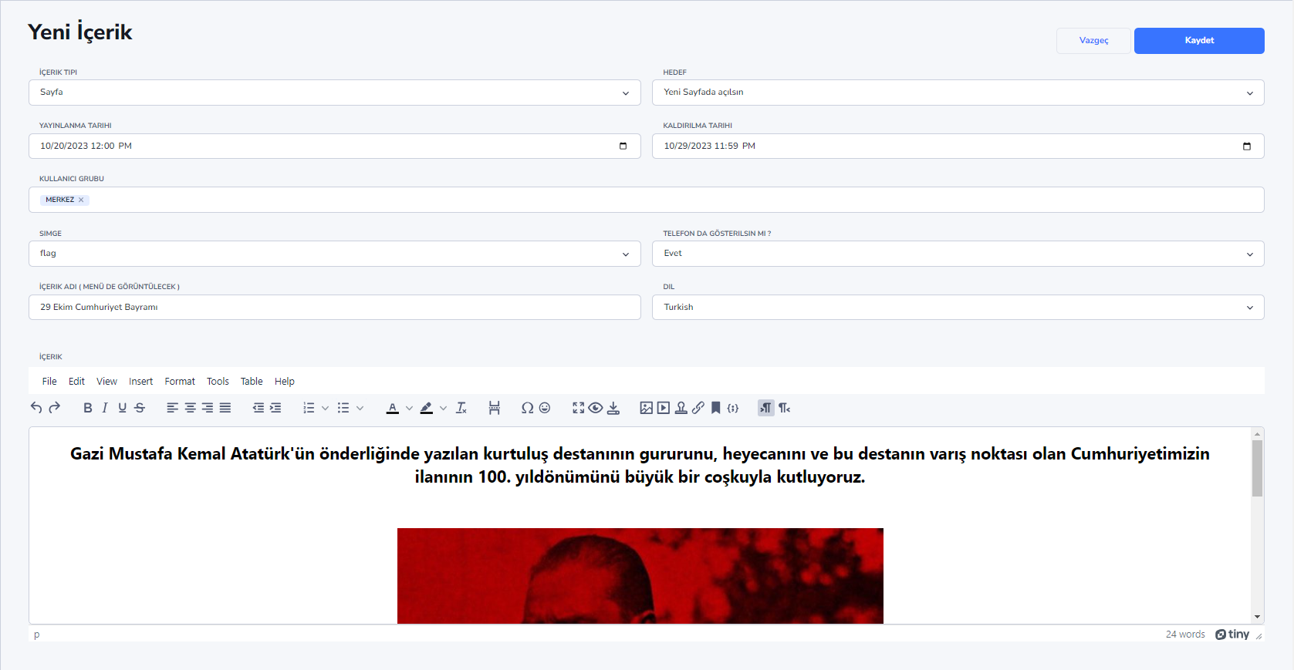Open the highlight color dropdown arrow

443,408
